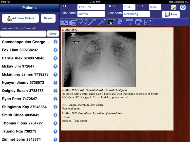Viewport: 190px width, 142px height.
Task: Add a new note with notepad icon
Action: [x=73, y=22]
